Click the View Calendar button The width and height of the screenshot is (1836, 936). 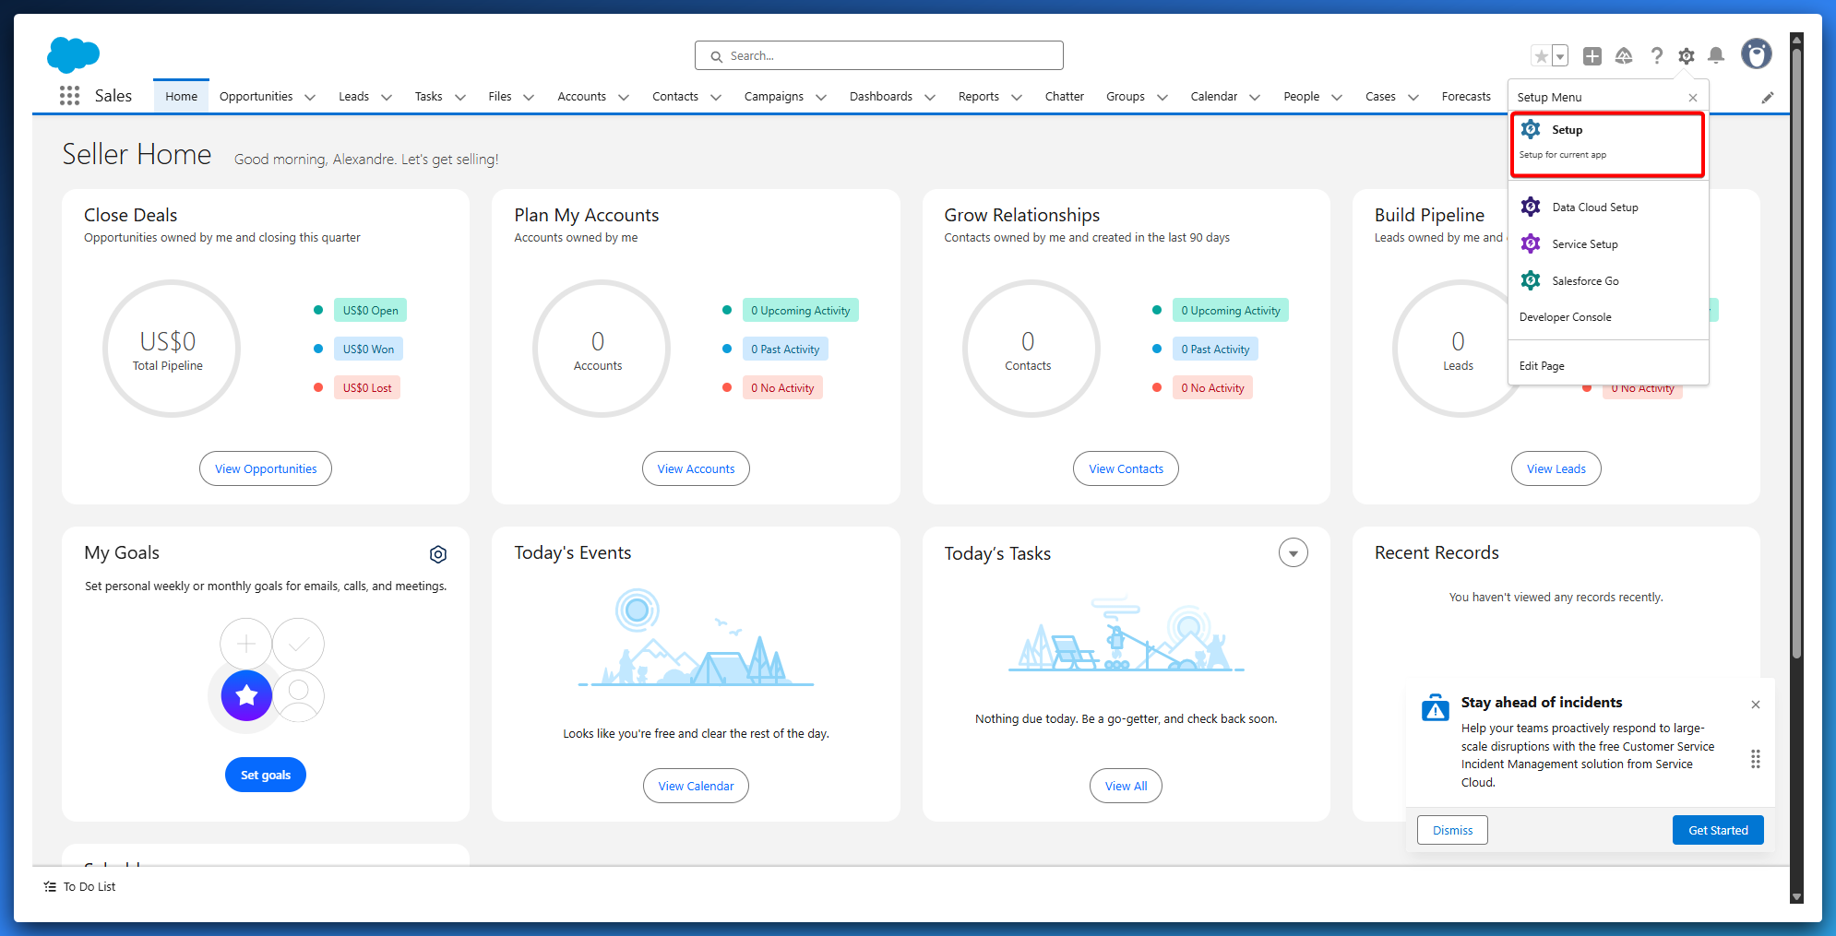tap(696, 786)
